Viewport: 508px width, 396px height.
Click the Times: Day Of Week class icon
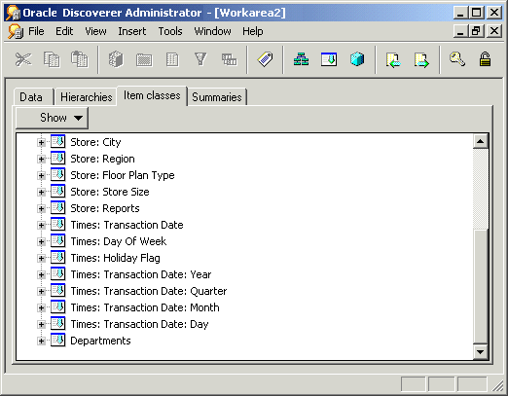click(57, 241)
